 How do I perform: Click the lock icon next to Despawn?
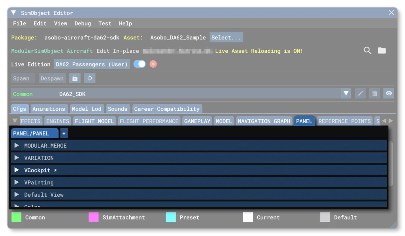tap(75, 78)
